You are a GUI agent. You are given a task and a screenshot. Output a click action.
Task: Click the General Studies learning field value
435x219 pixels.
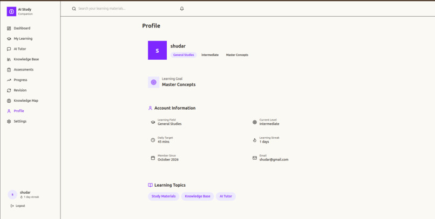coord(169,124)
